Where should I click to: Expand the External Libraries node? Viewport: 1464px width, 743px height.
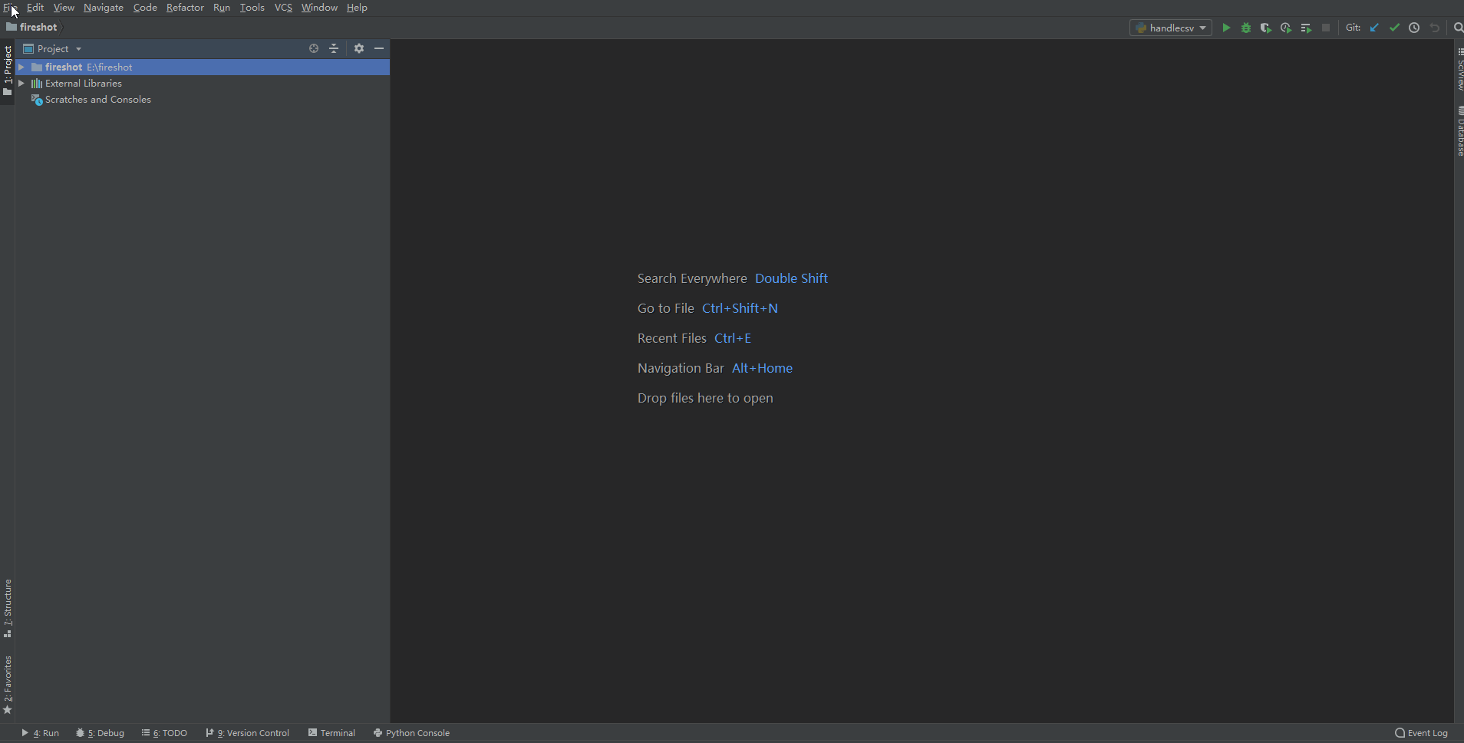tap(22, 83)
